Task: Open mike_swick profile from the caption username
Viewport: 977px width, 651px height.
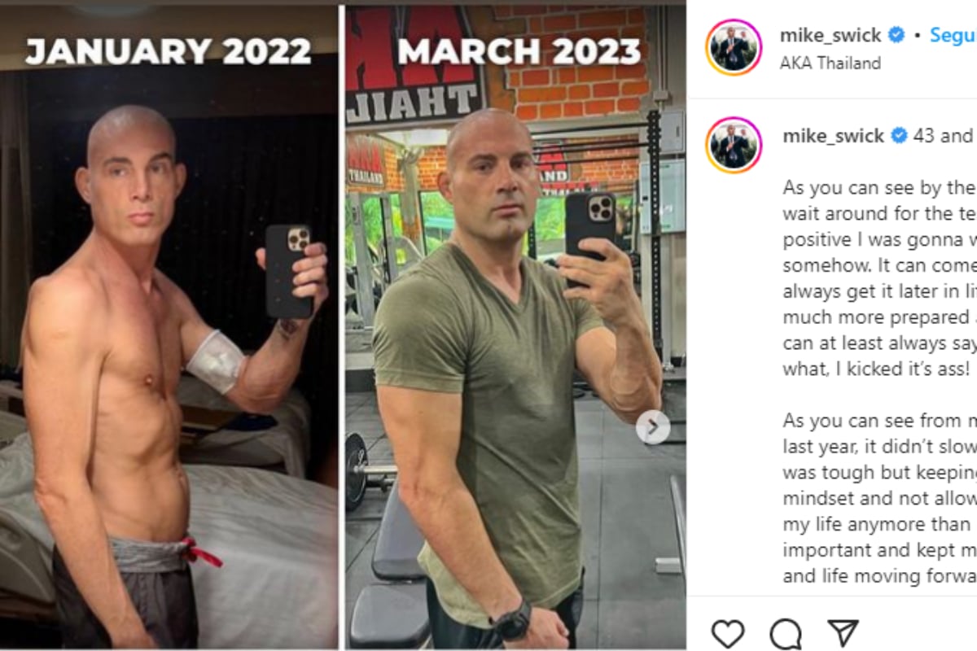Action: tap(834, 136)
